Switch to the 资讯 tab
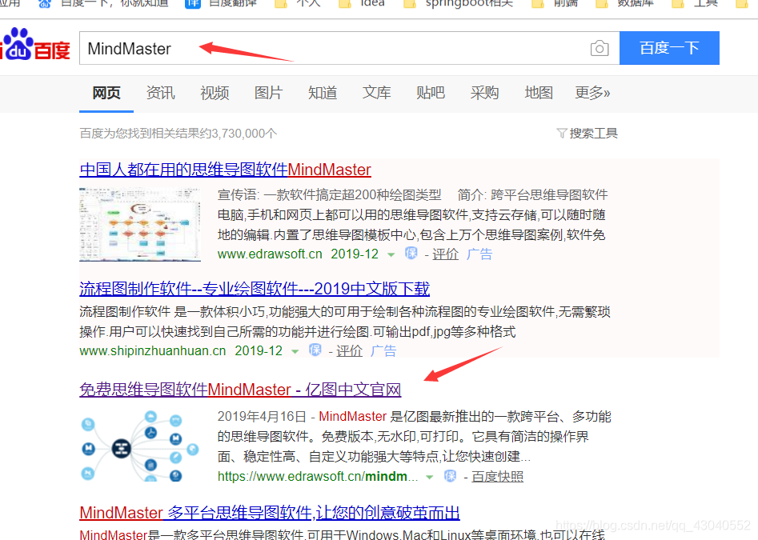758x540 pixels. (161, 93)
